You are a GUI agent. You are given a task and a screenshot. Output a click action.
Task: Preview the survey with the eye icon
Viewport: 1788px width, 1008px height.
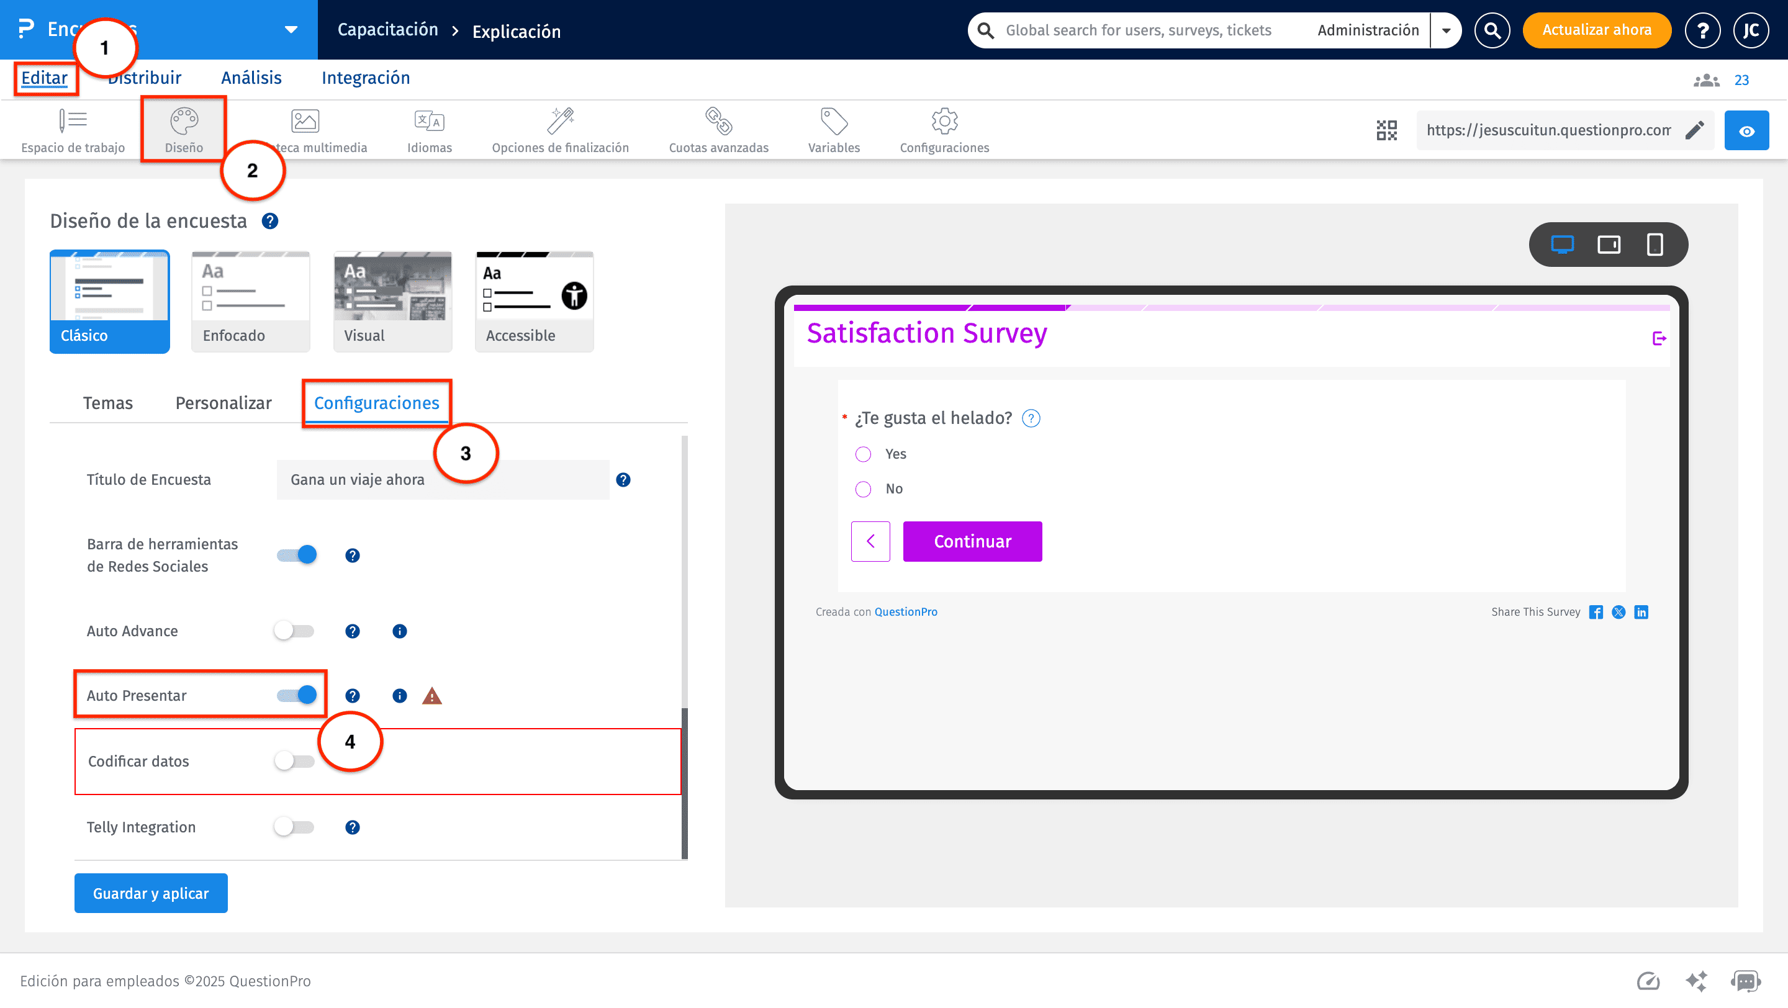[1747, 130]
